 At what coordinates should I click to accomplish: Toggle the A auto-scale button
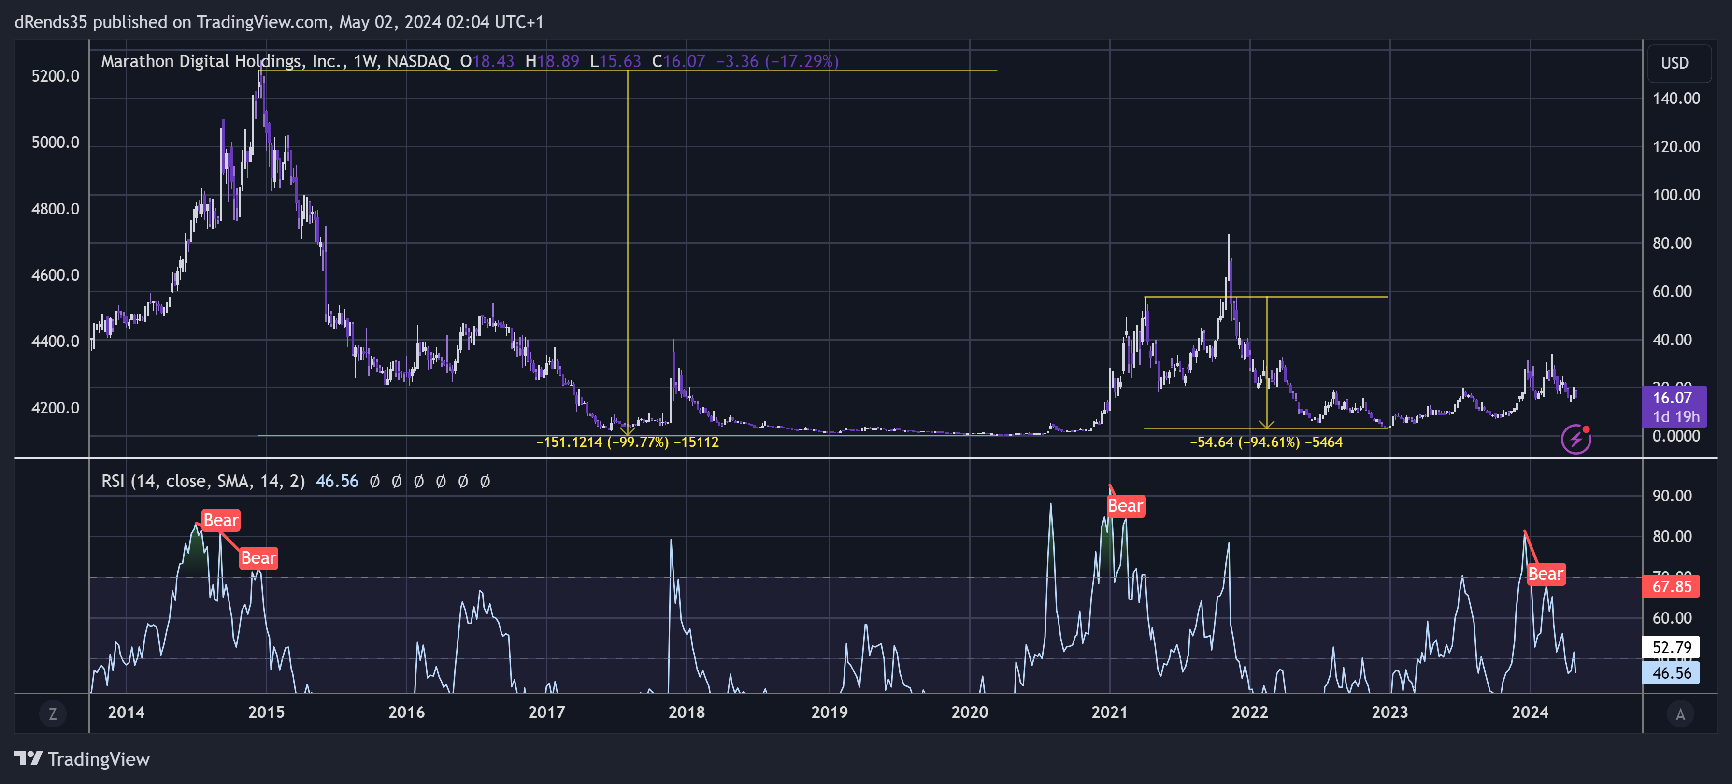[x=1679, y=713]
